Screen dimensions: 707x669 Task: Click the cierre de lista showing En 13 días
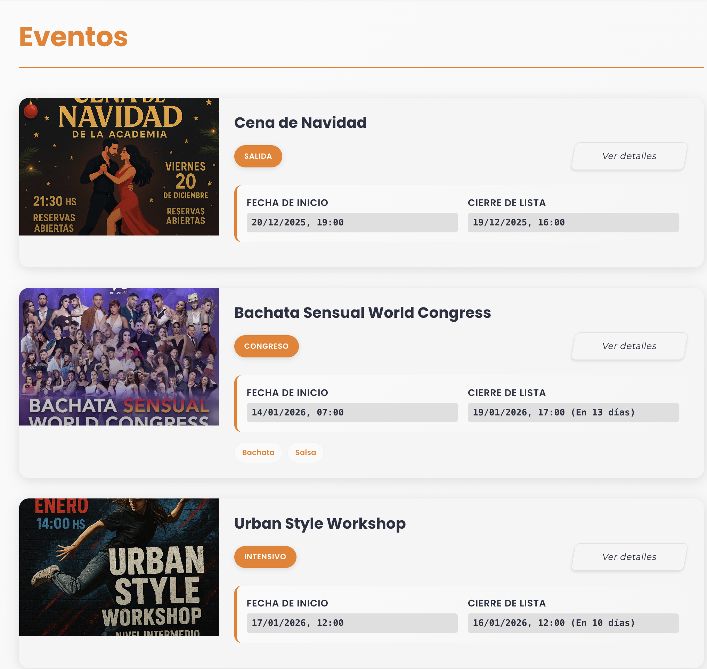coord(572,412)
